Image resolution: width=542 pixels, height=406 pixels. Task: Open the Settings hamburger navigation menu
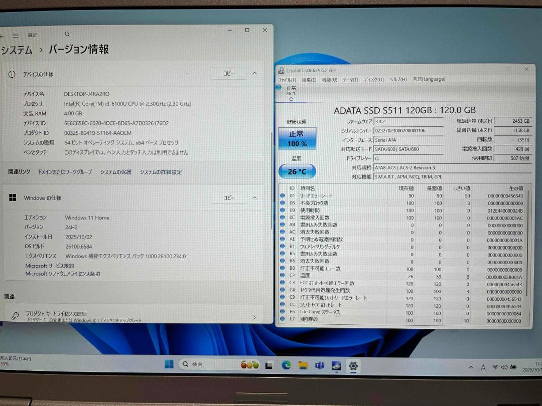(16, 35)
